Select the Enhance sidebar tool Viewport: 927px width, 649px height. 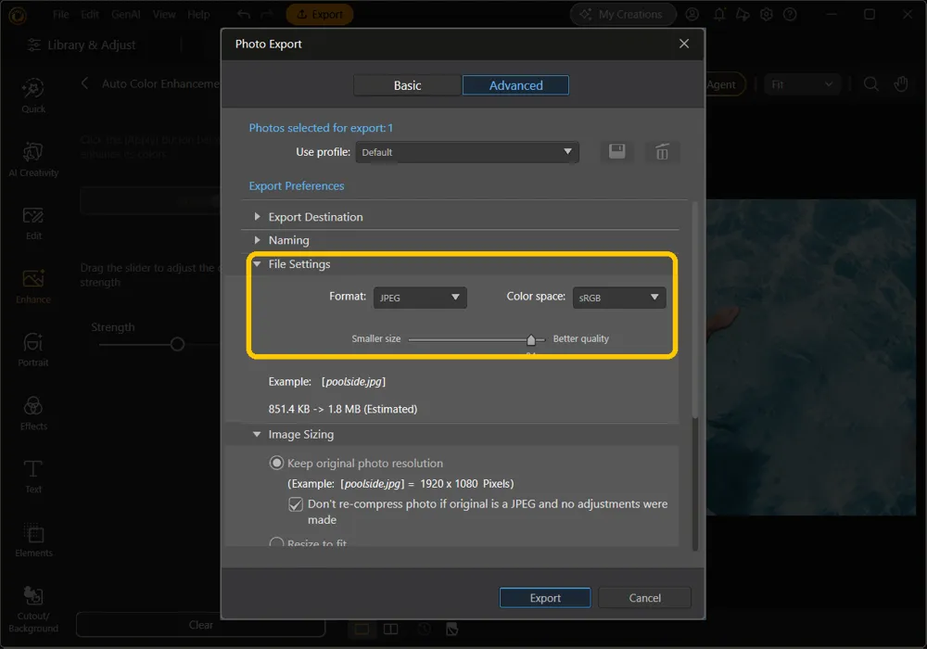33,286
